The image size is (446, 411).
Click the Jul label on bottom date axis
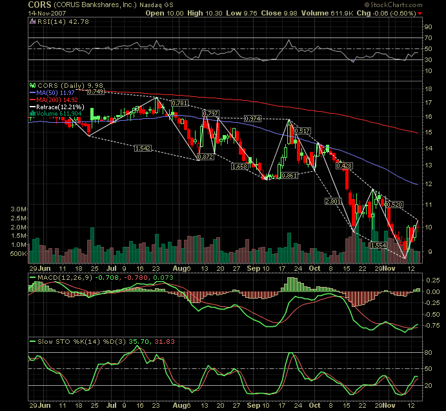click(112, 405)
